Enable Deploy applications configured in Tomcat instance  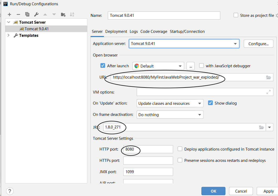coord(180,149)
